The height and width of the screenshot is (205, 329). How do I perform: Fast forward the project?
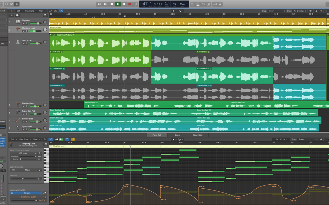pyautogui.click(x=105, y=4)
